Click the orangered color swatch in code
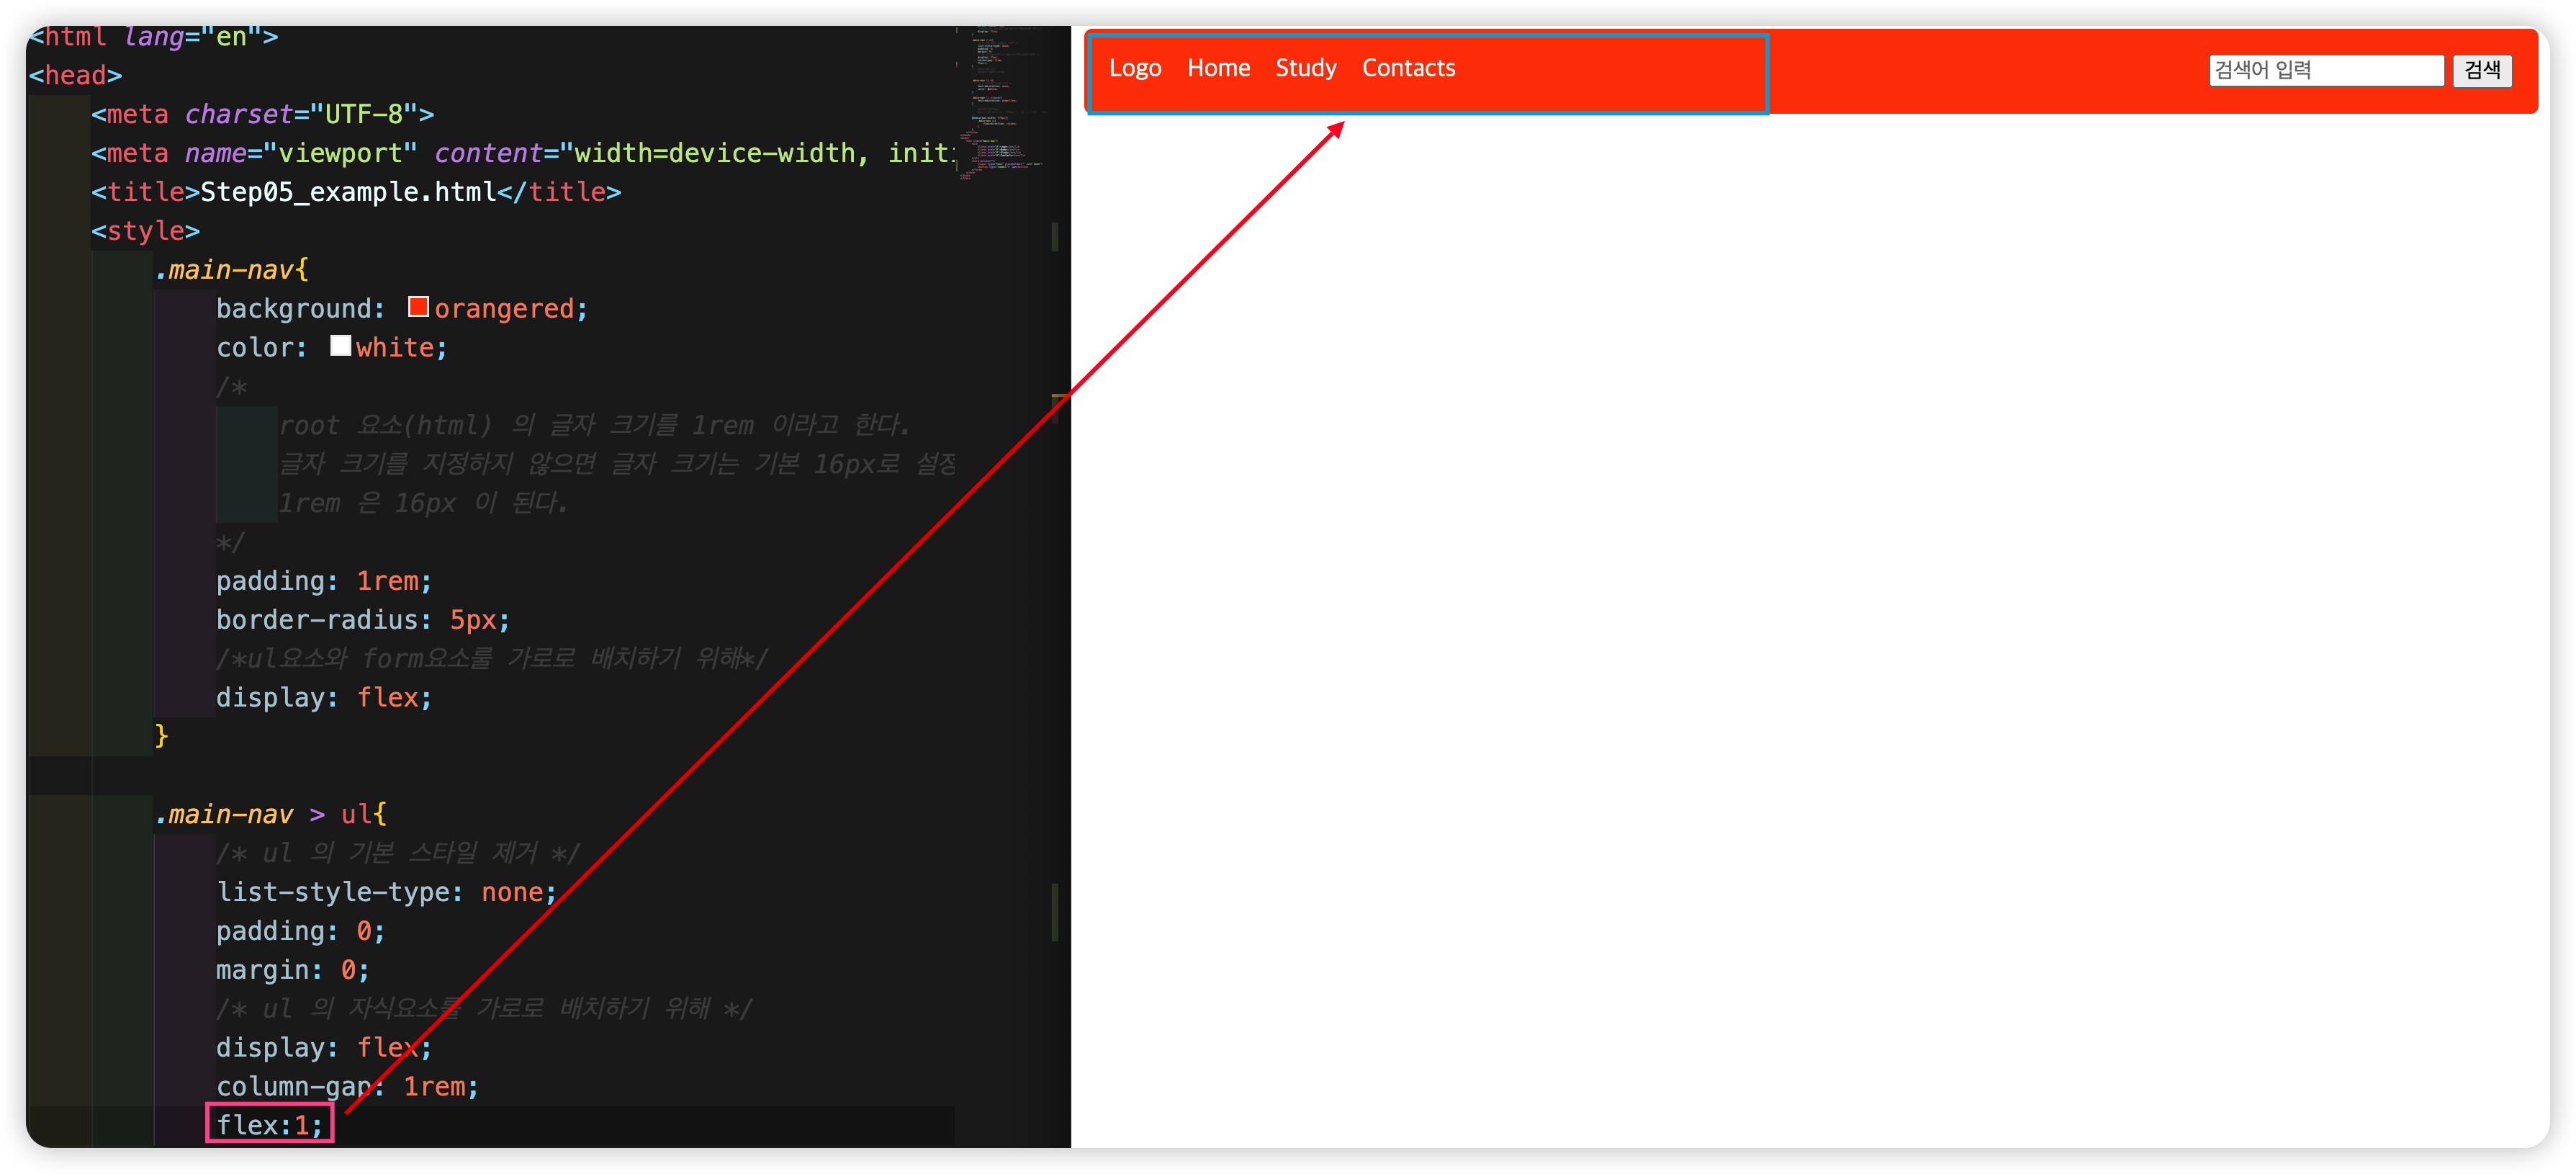The image size is (2576, 1174). [x=418, y=307]
